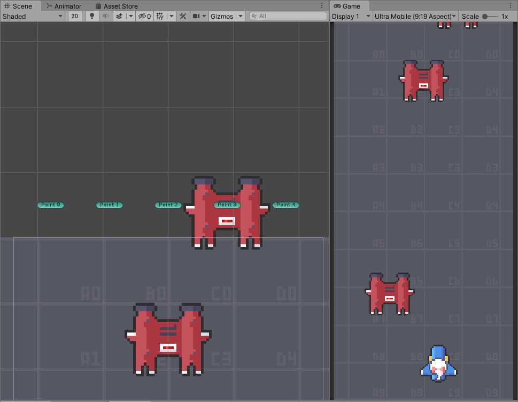Open component editor tools icon
Image resolution: width=518 pixels, height=402 pixels.
[x=183, y=16]
